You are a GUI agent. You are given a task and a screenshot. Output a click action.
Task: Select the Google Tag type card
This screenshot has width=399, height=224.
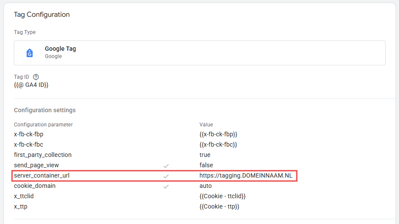point(199,53)
